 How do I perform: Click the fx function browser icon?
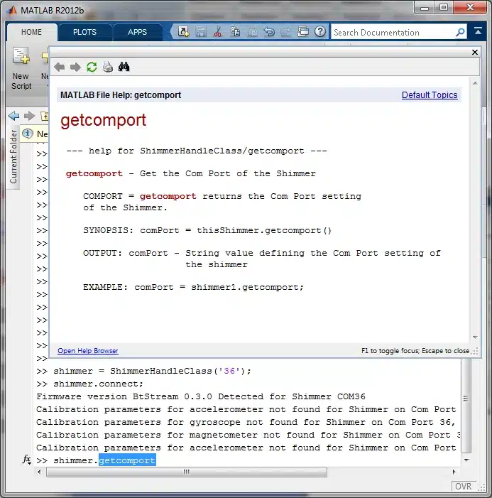(x=27, y=460)
